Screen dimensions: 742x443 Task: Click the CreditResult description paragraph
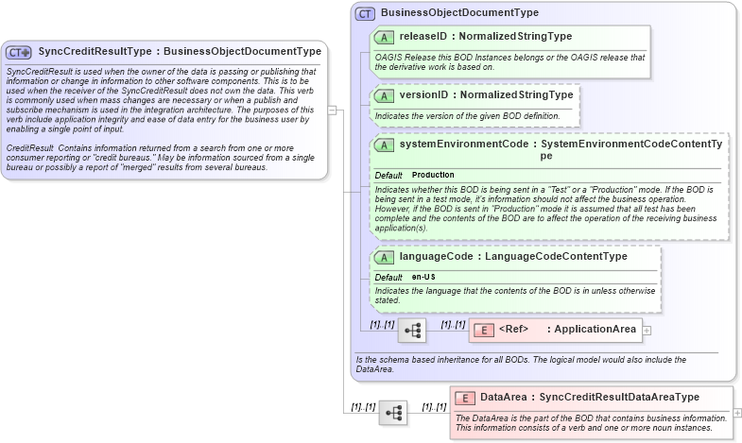(x=160, y=158)
